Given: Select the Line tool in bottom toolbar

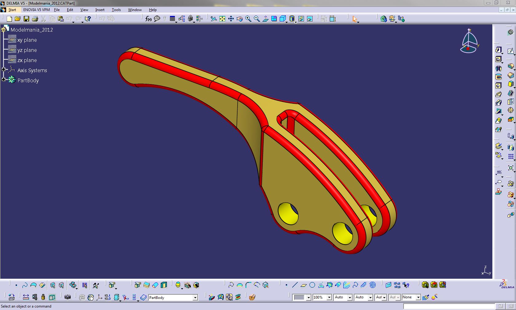Looking at the screenshot, I should pos(295,285).
